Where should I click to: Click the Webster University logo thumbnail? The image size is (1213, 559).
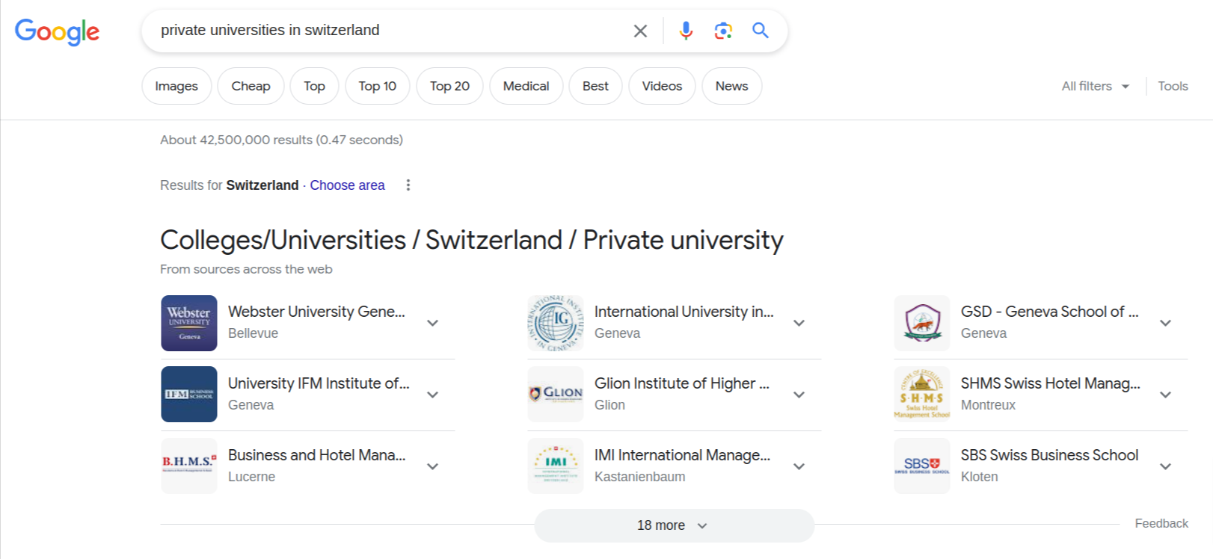pyautogui.click(x=189, y=323)
